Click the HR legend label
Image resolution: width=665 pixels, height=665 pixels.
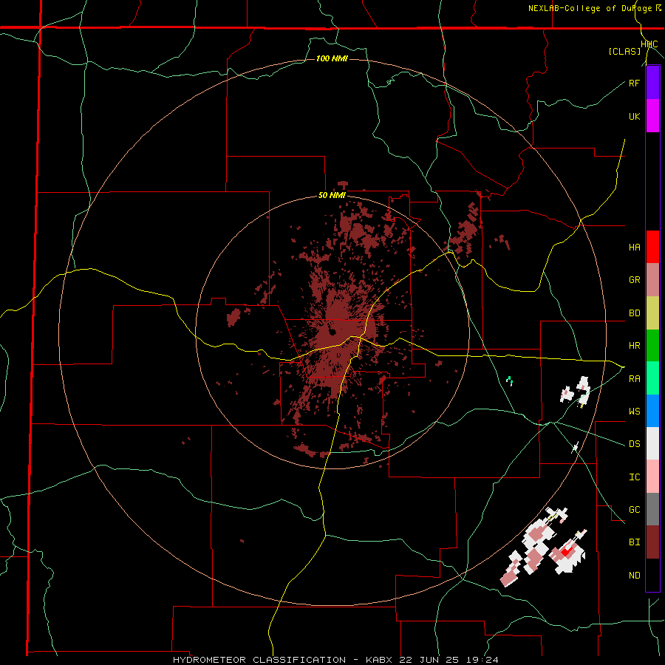[x=634, y=346]
